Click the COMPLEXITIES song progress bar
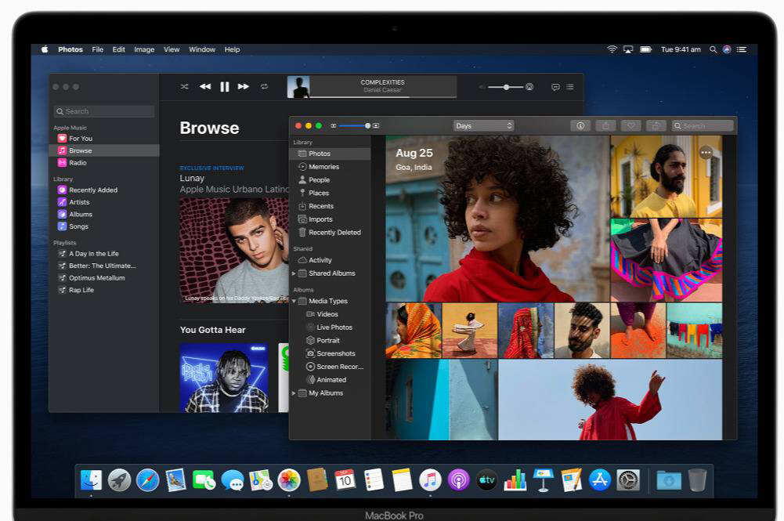This screenshot has width=784, height=521. [x=383, y=96]
